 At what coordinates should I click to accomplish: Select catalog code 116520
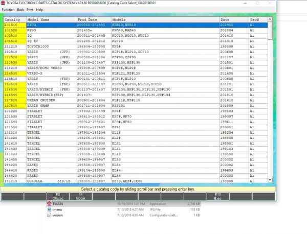click(15, 84)
